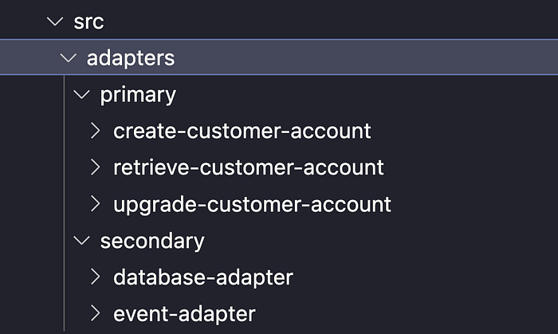The image size is (558, 334).
Task: Expand the upgrade-customer-account chevron
Action: (95, 204)
